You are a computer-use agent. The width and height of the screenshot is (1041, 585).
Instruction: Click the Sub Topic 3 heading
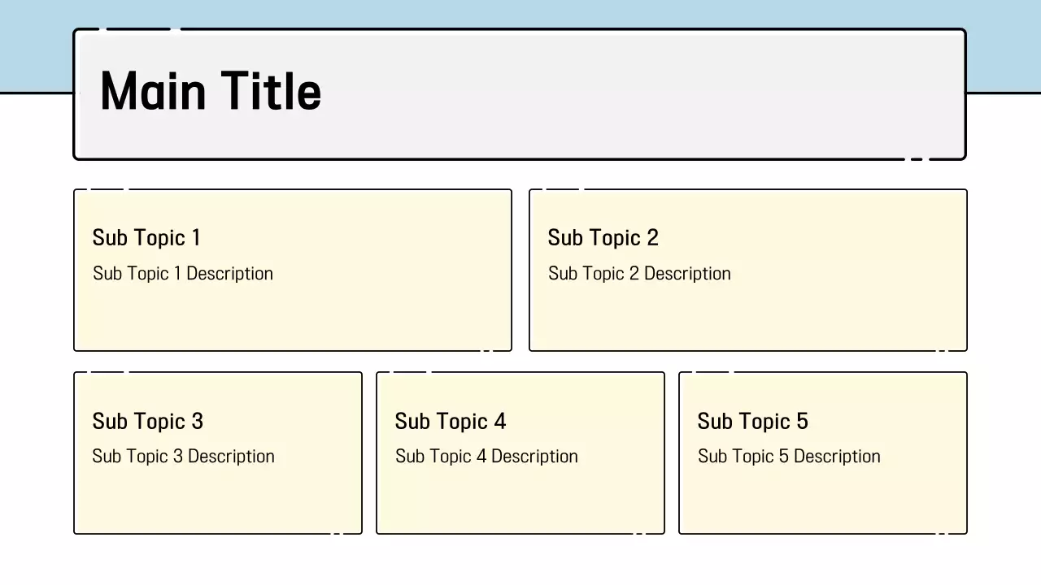pos(147,422)
